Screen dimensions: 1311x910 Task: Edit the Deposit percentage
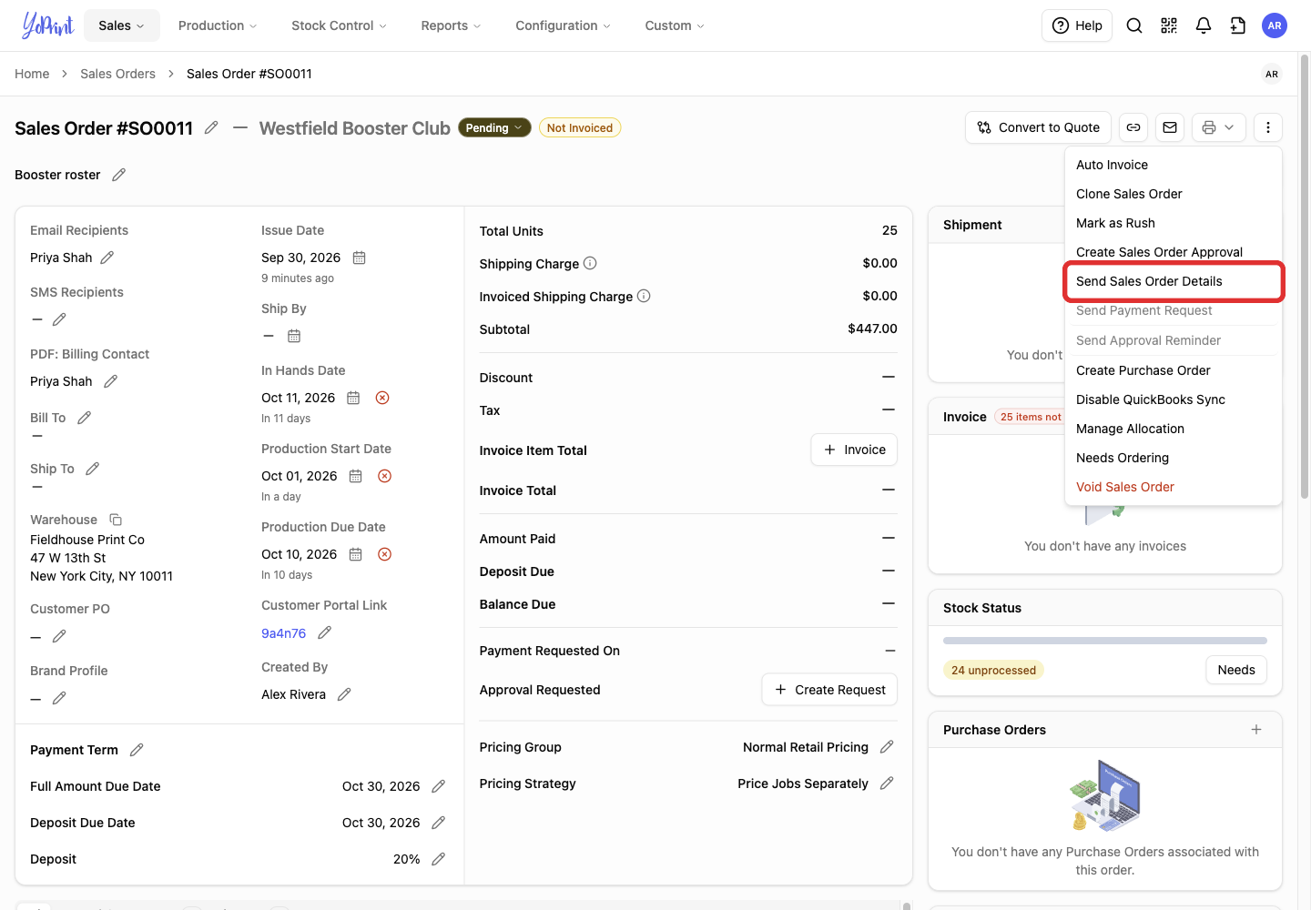pos(438,859)
